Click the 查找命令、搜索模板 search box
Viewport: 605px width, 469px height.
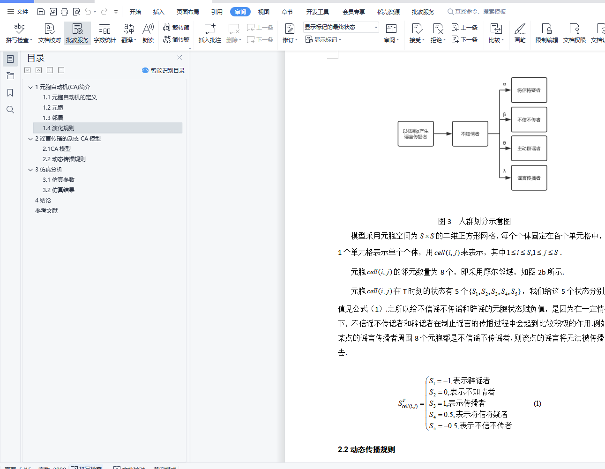(x=477, y=12)
